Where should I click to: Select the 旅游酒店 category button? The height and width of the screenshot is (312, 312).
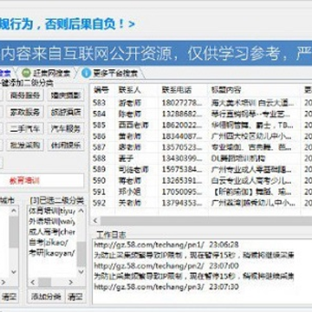[66, 112]
